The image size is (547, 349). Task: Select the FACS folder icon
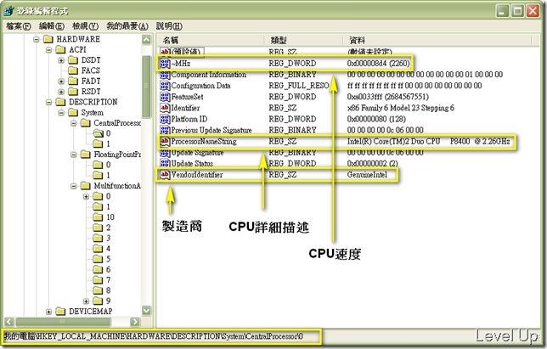coord(73,70)
